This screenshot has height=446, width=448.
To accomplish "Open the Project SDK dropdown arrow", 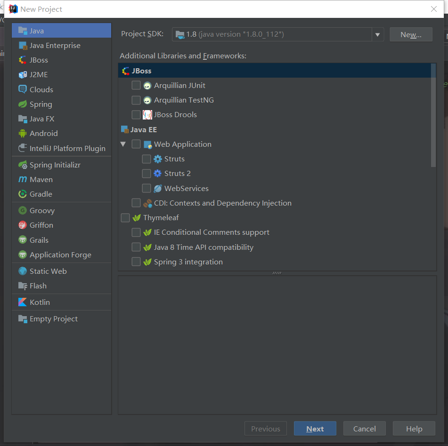I will 377,35.
